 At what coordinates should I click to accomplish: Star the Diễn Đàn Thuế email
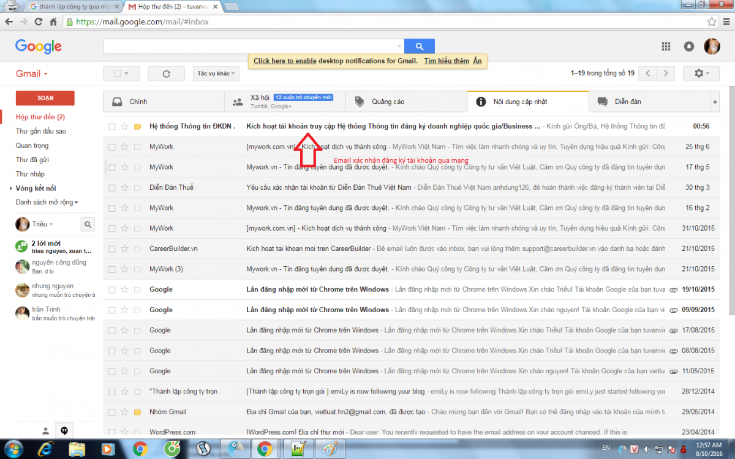pyautogui.click(x=124, y=187)
